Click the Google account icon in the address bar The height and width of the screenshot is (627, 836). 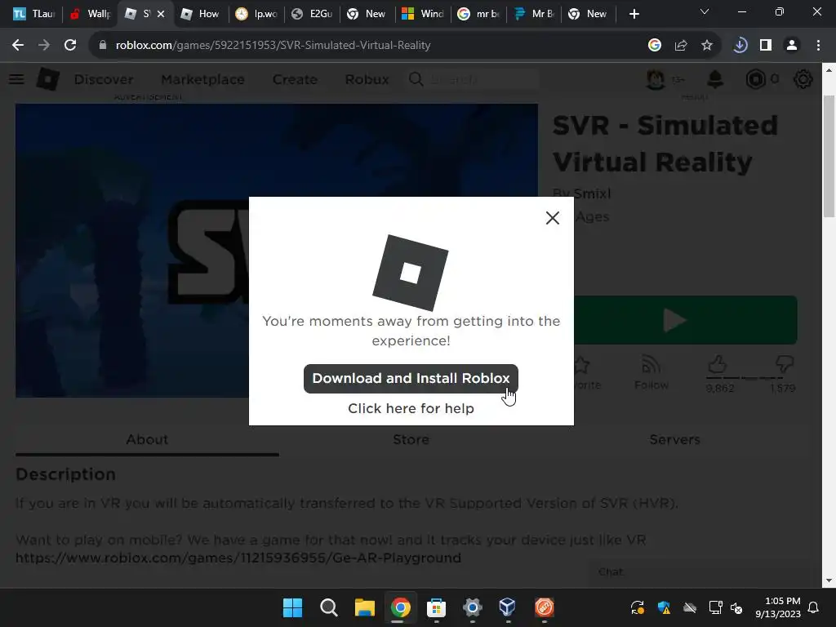(x=655, y=46)
